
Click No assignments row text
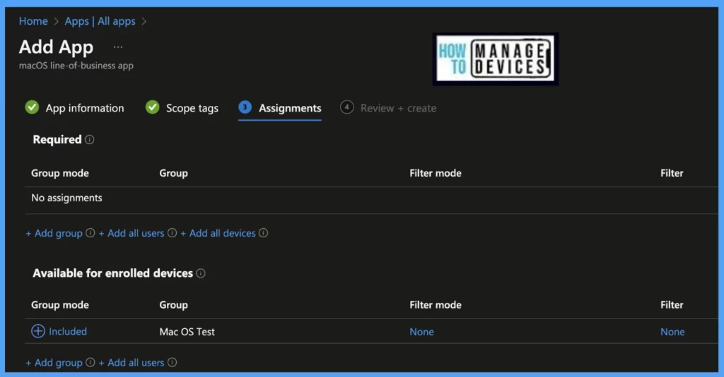[x=66, y=198]
